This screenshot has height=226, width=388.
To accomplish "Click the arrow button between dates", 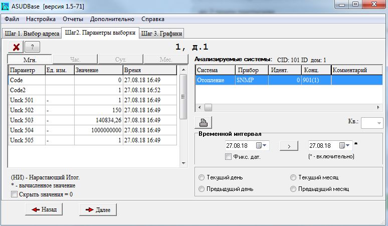I will (x=289, y=146).
